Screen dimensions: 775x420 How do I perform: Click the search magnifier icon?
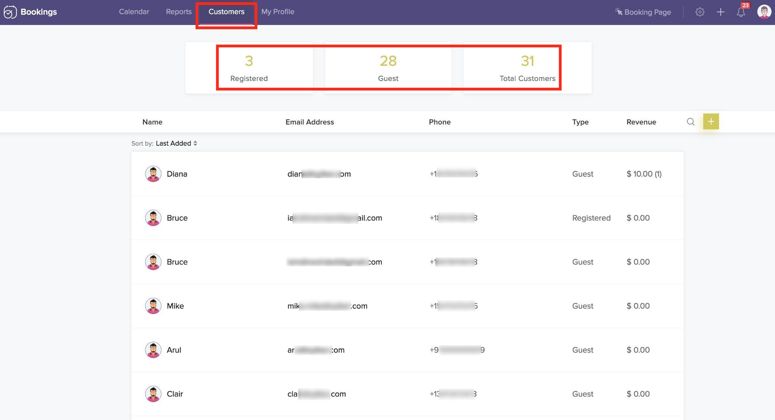(x=691, y=122)
